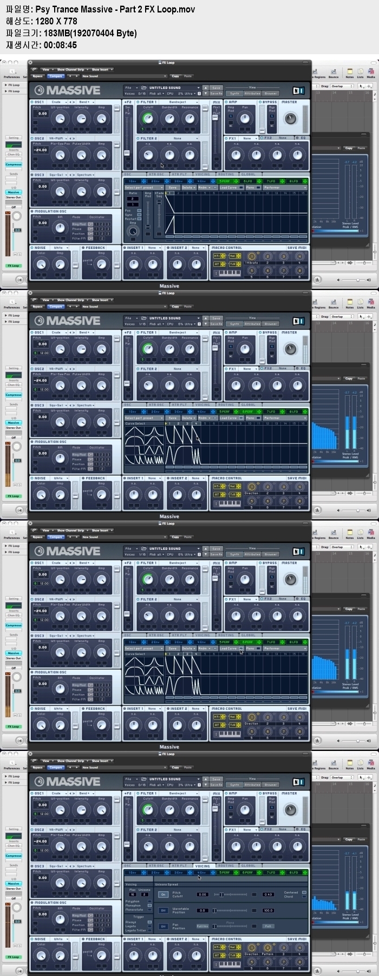Switch to Browser view in the second frame
This screenshot has width=379, height=976.
pos(271,324)
